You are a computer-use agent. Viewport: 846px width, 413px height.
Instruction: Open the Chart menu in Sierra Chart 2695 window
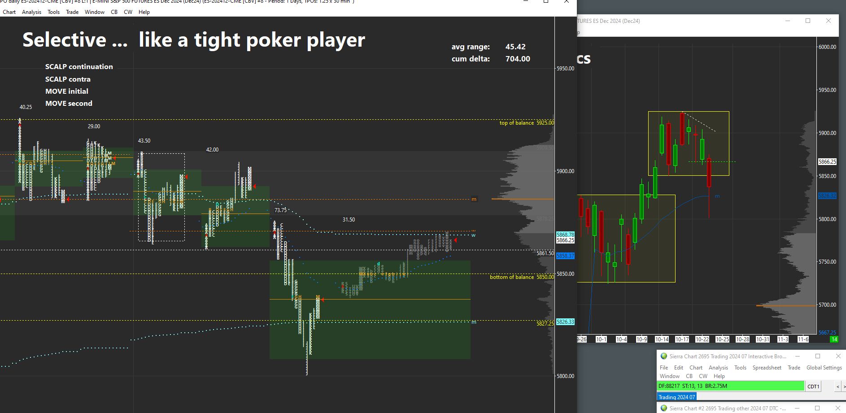point(696,368)
